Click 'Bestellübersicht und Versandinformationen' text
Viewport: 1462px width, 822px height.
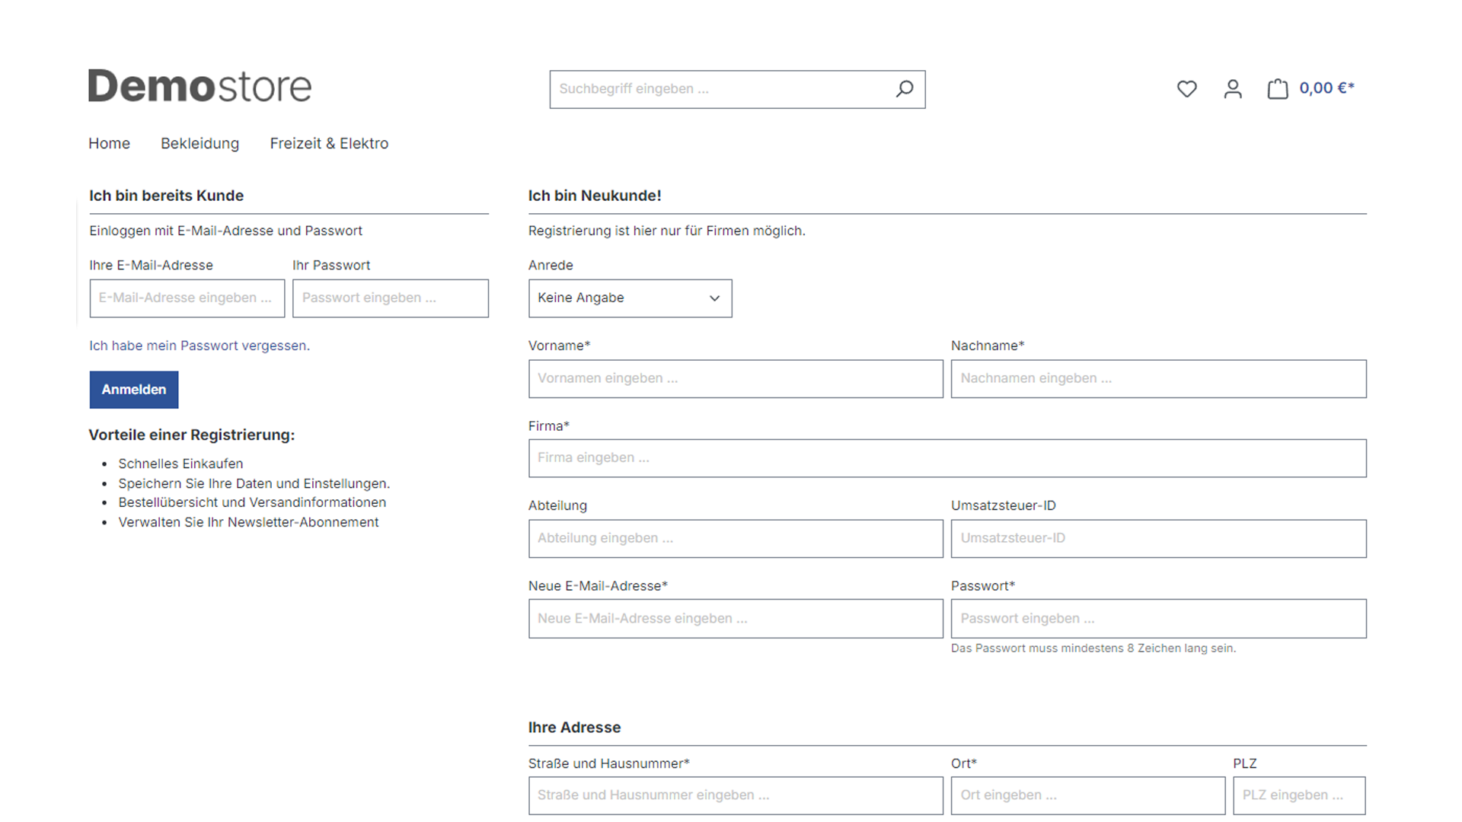coord(252,502)
